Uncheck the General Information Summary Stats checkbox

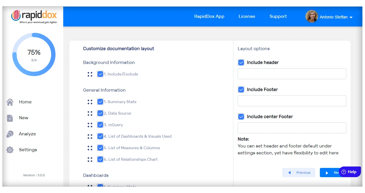[x=100, y=102]
